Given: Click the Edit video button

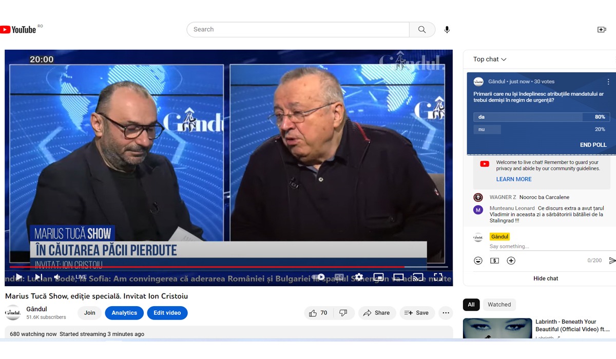Looking at the screenshot, I should [x=167, y=313].
